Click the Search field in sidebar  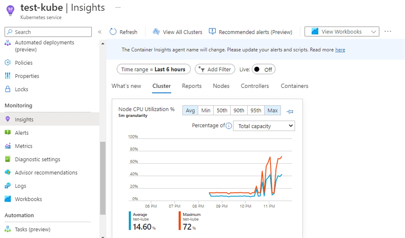48,32
